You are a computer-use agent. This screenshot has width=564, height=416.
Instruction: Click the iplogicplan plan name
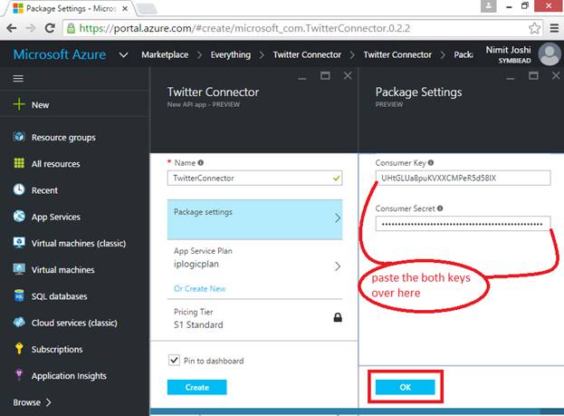pyautogui.click(x=196, y=264)
